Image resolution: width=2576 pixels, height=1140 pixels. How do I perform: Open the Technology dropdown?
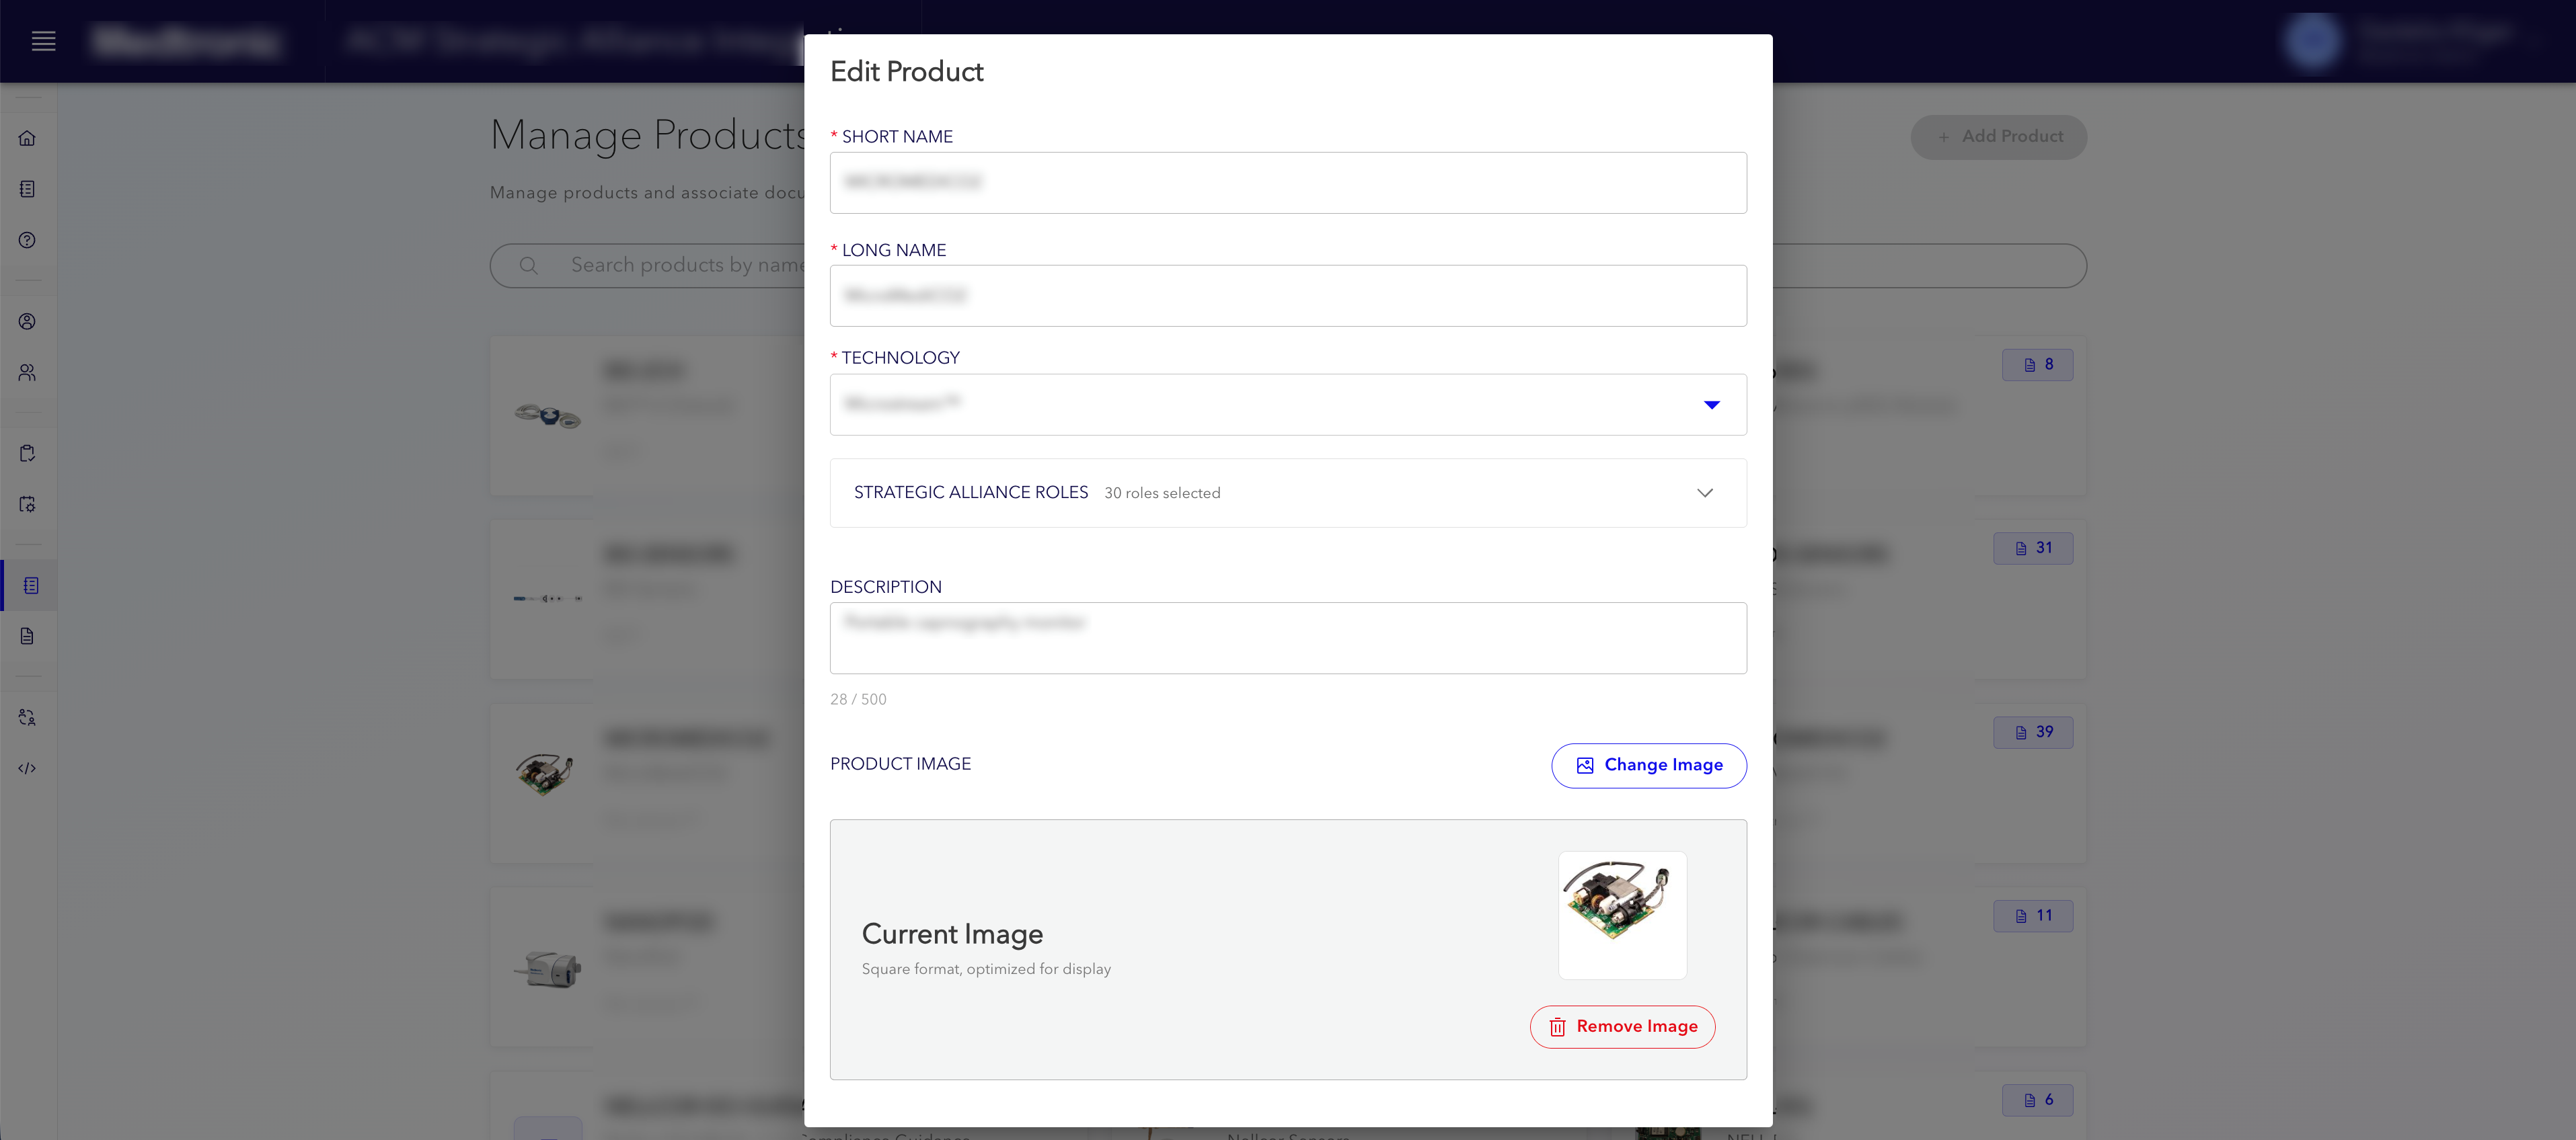tap(1288, 405)
